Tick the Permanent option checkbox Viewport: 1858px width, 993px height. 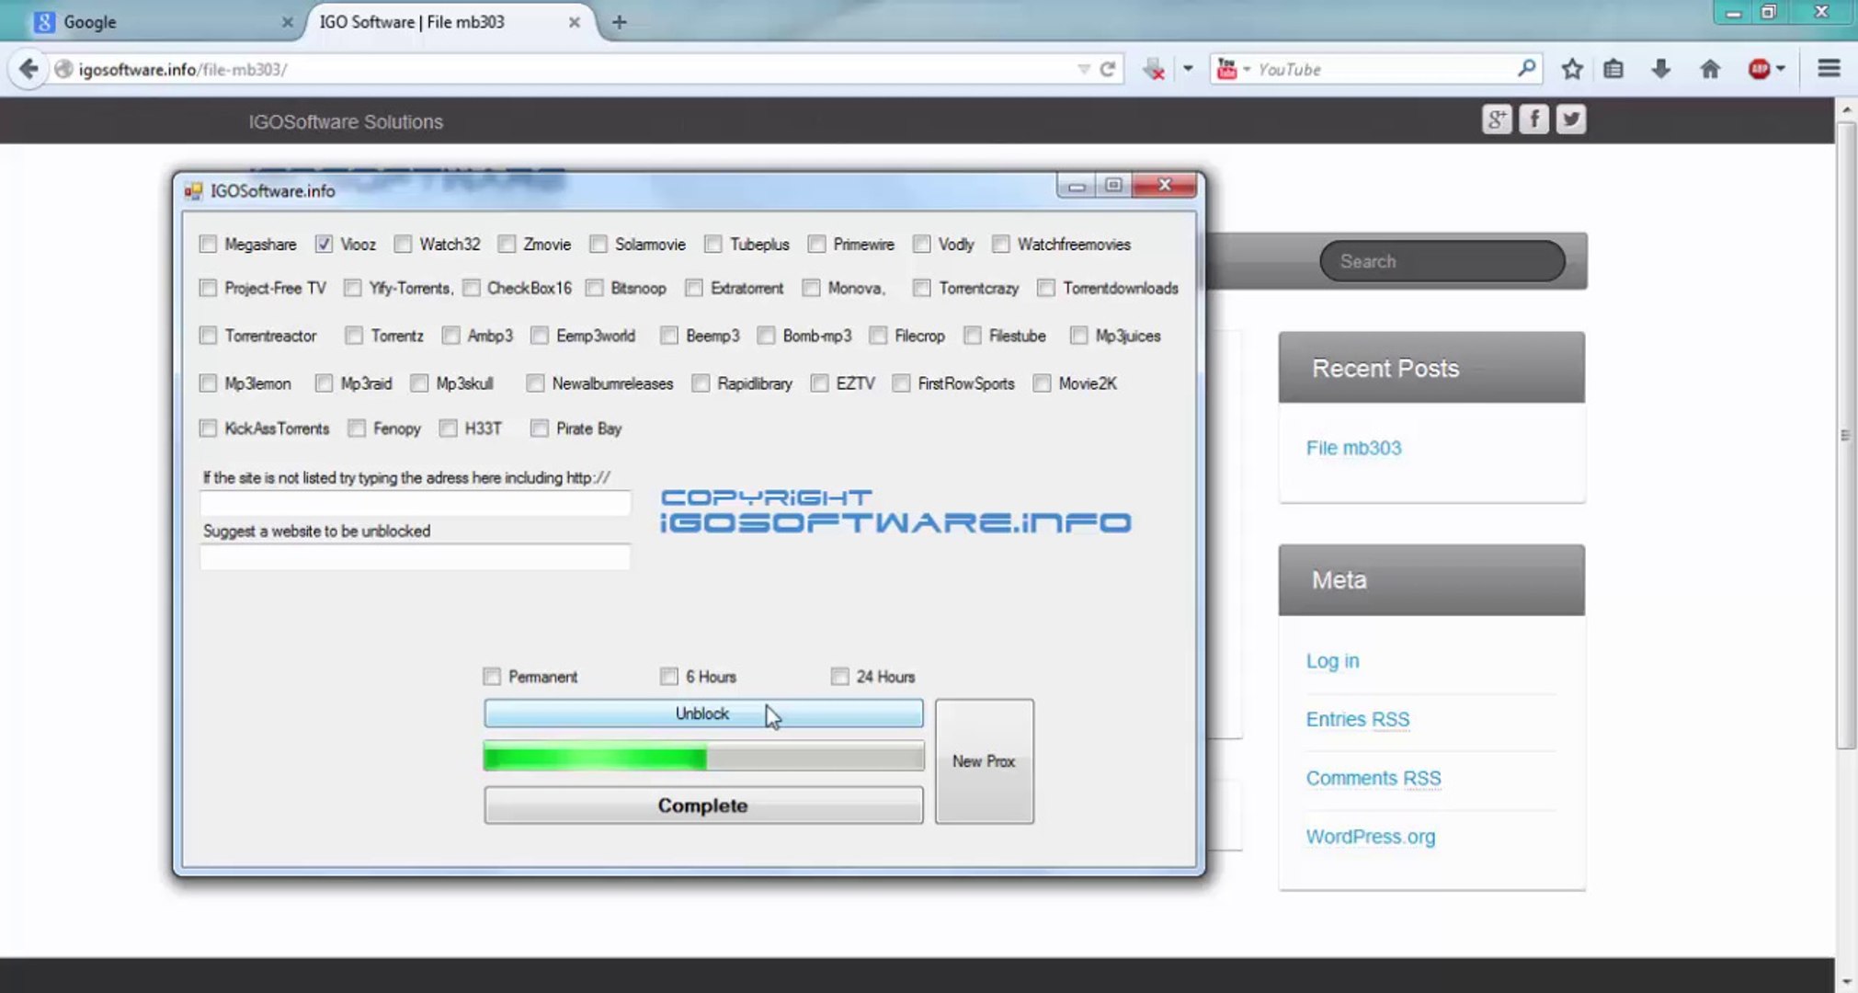(x=492, y=677)
